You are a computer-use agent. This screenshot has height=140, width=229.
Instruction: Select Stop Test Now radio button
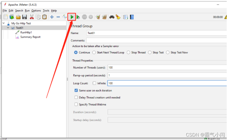click(168, 52)
